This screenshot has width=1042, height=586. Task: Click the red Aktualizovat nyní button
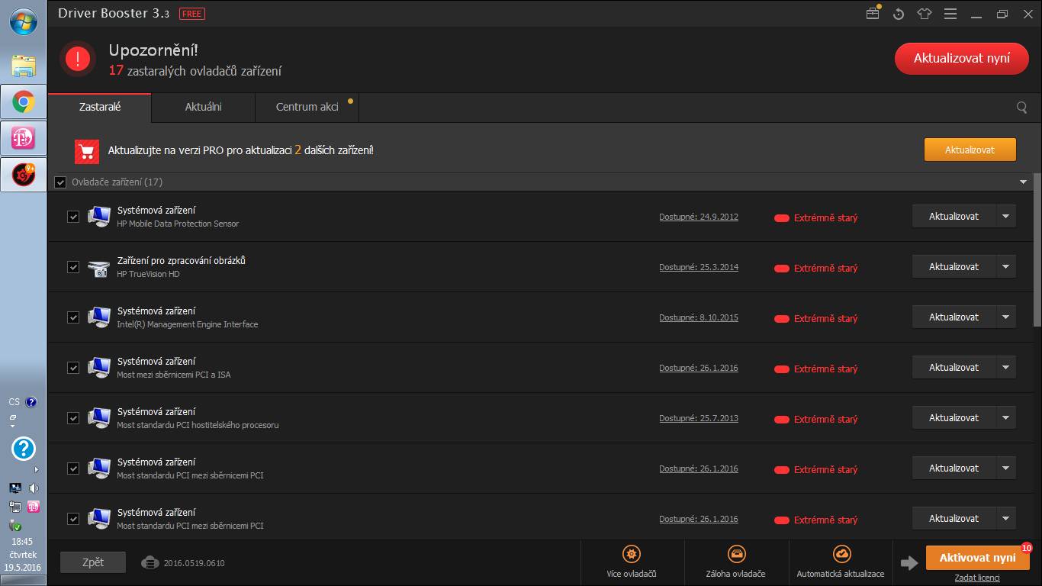[x=962, y=59]
